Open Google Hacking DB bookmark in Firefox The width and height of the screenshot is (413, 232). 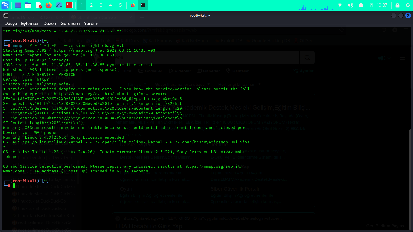click(x=268, y=41)
